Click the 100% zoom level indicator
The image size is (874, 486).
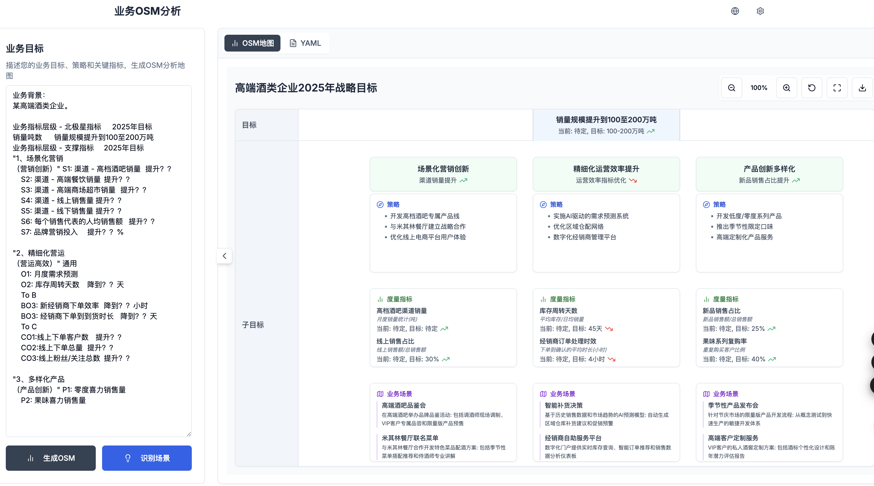pos(759,88)
